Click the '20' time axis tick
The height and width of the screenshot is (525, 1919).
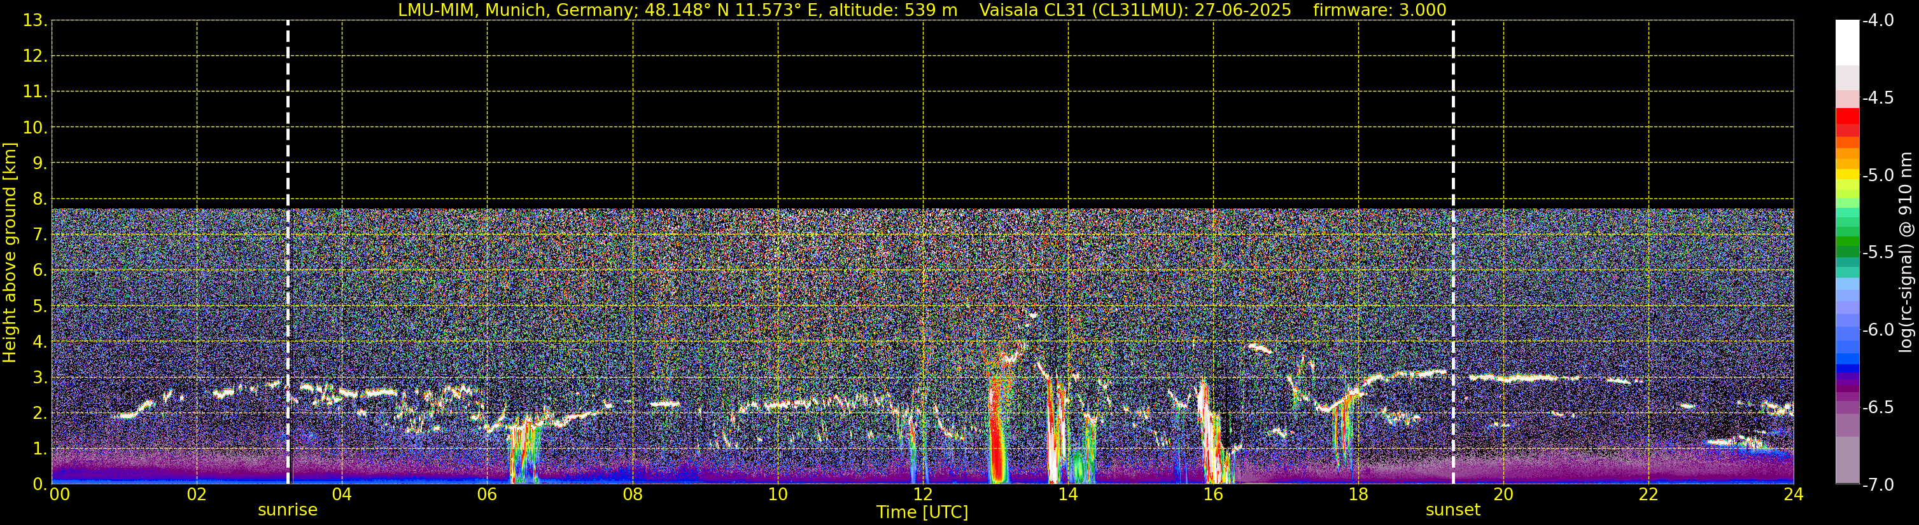pyautogui.click(x=1503, y=494)
